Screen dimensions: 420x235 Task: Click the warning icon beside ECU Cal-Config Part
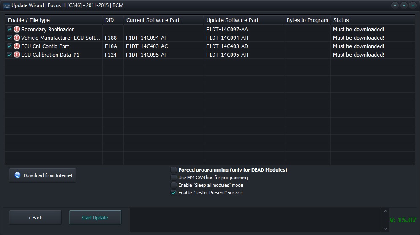point(17,46)
